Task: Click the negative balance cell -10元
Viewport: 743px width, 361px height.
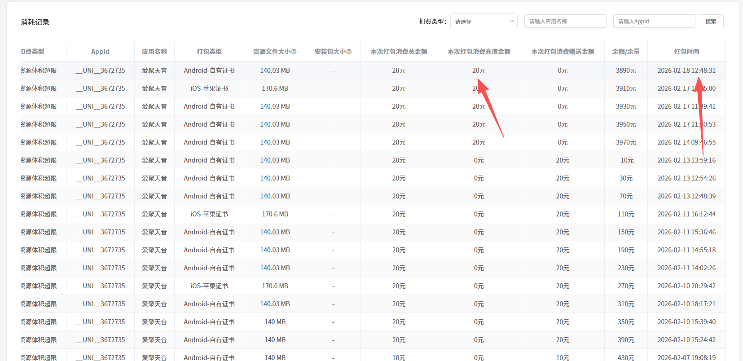Action: pos(626,160)
